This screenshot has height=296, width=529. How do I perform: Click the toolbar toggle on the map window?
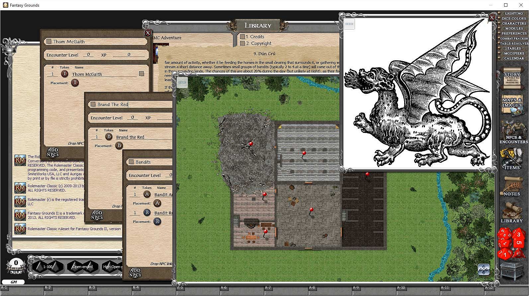coord(182,82)
